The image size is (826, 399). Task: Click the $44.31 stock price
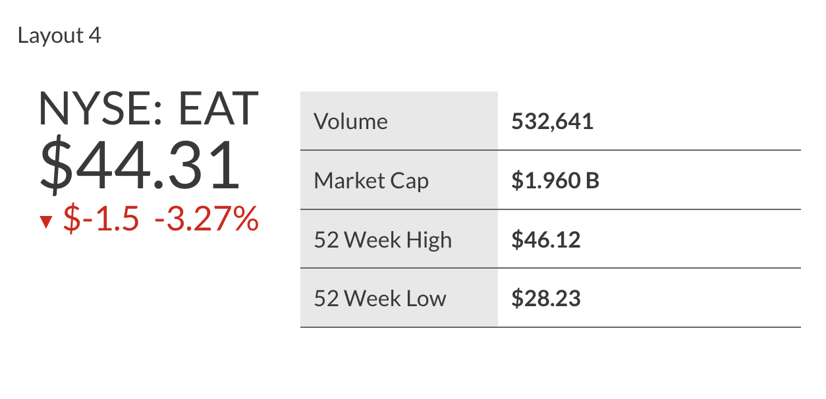coord(140,165)
